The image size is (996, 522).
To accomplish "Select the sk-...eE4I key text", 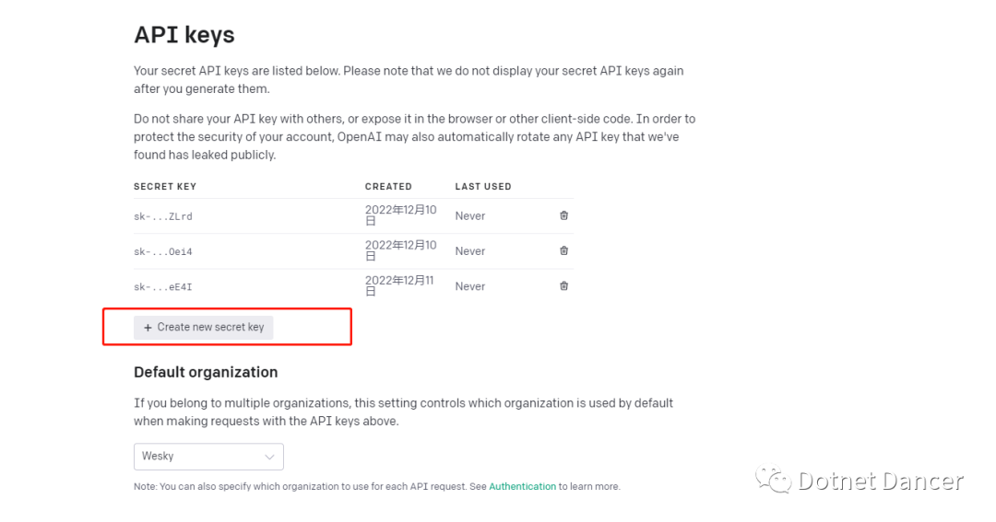I will [x=163, y=287].
